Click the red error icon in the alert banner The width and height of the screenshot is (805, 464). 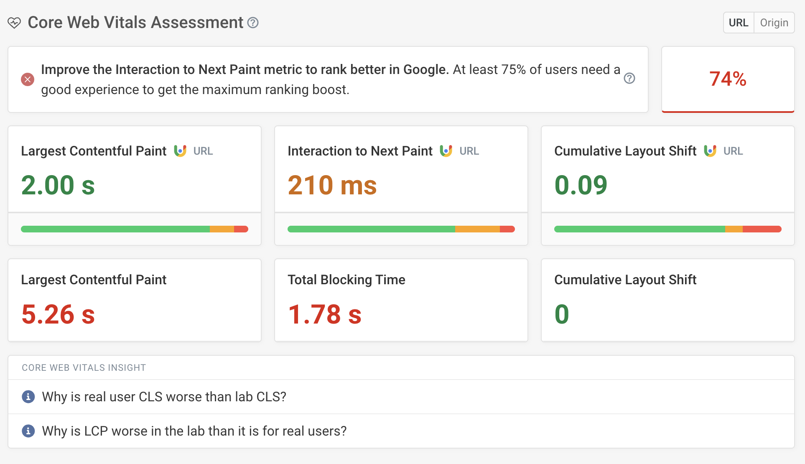(28, 79)
